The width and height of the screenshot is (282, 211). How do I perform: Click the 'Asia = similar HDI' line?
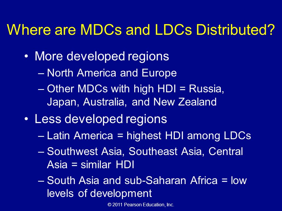click(90, 164)
